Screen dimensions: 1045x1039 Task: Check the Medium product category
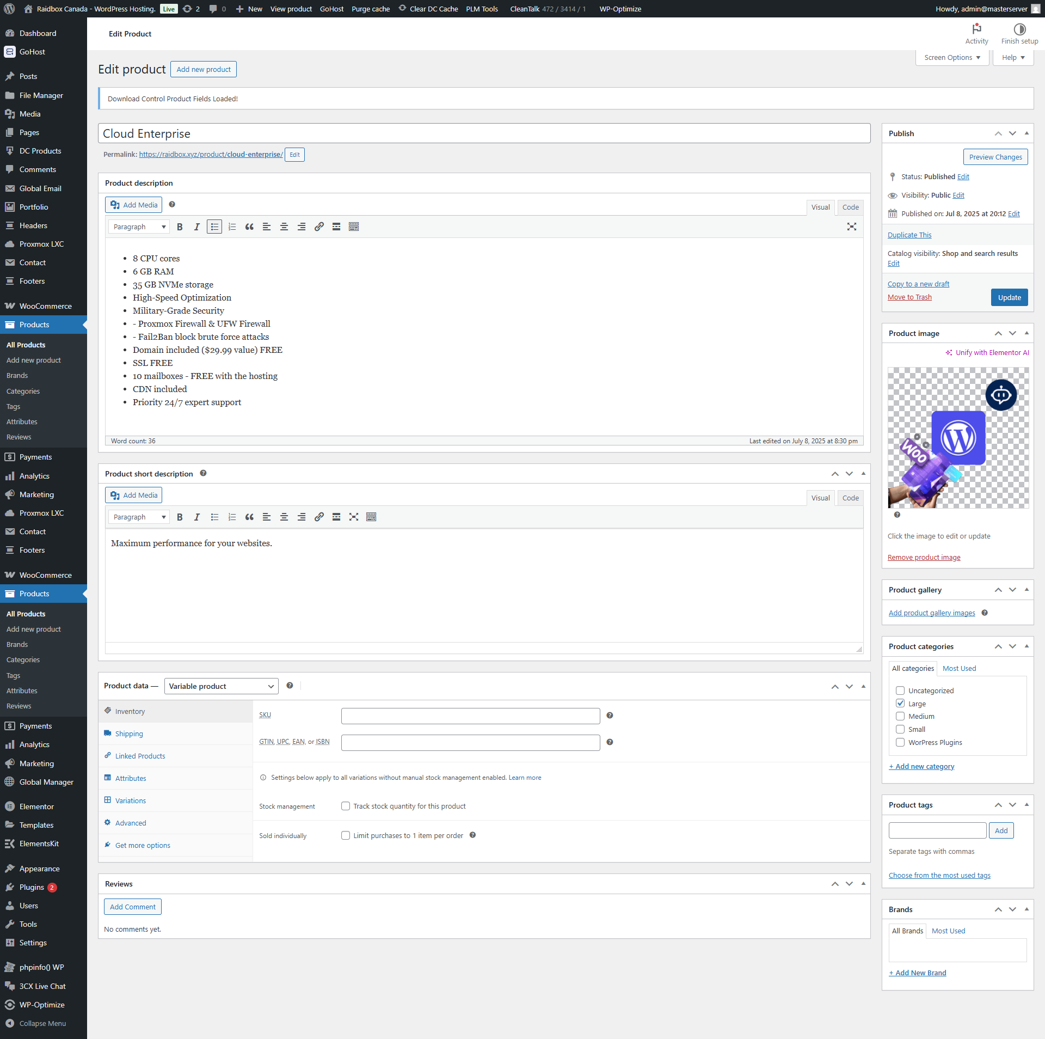900,716
